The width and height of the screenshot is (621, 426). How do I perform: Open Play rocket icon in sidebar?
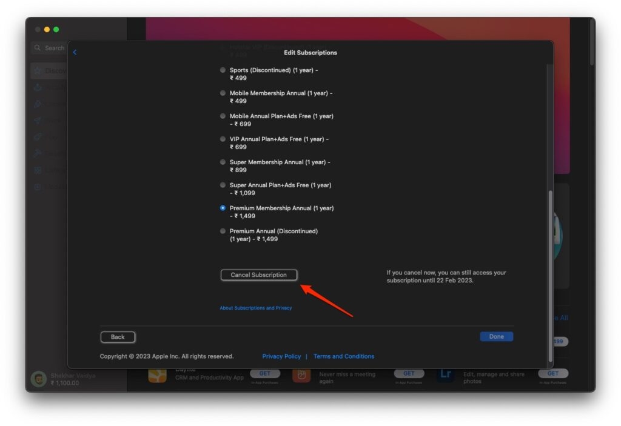pyautogui.click(x=38, y=137)
